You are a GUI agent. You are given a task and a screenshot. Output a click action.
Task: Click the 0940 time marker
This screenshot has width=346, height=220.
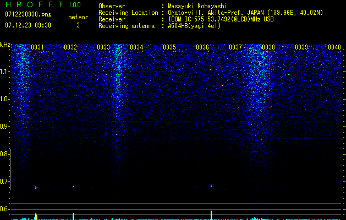(334, 47)
